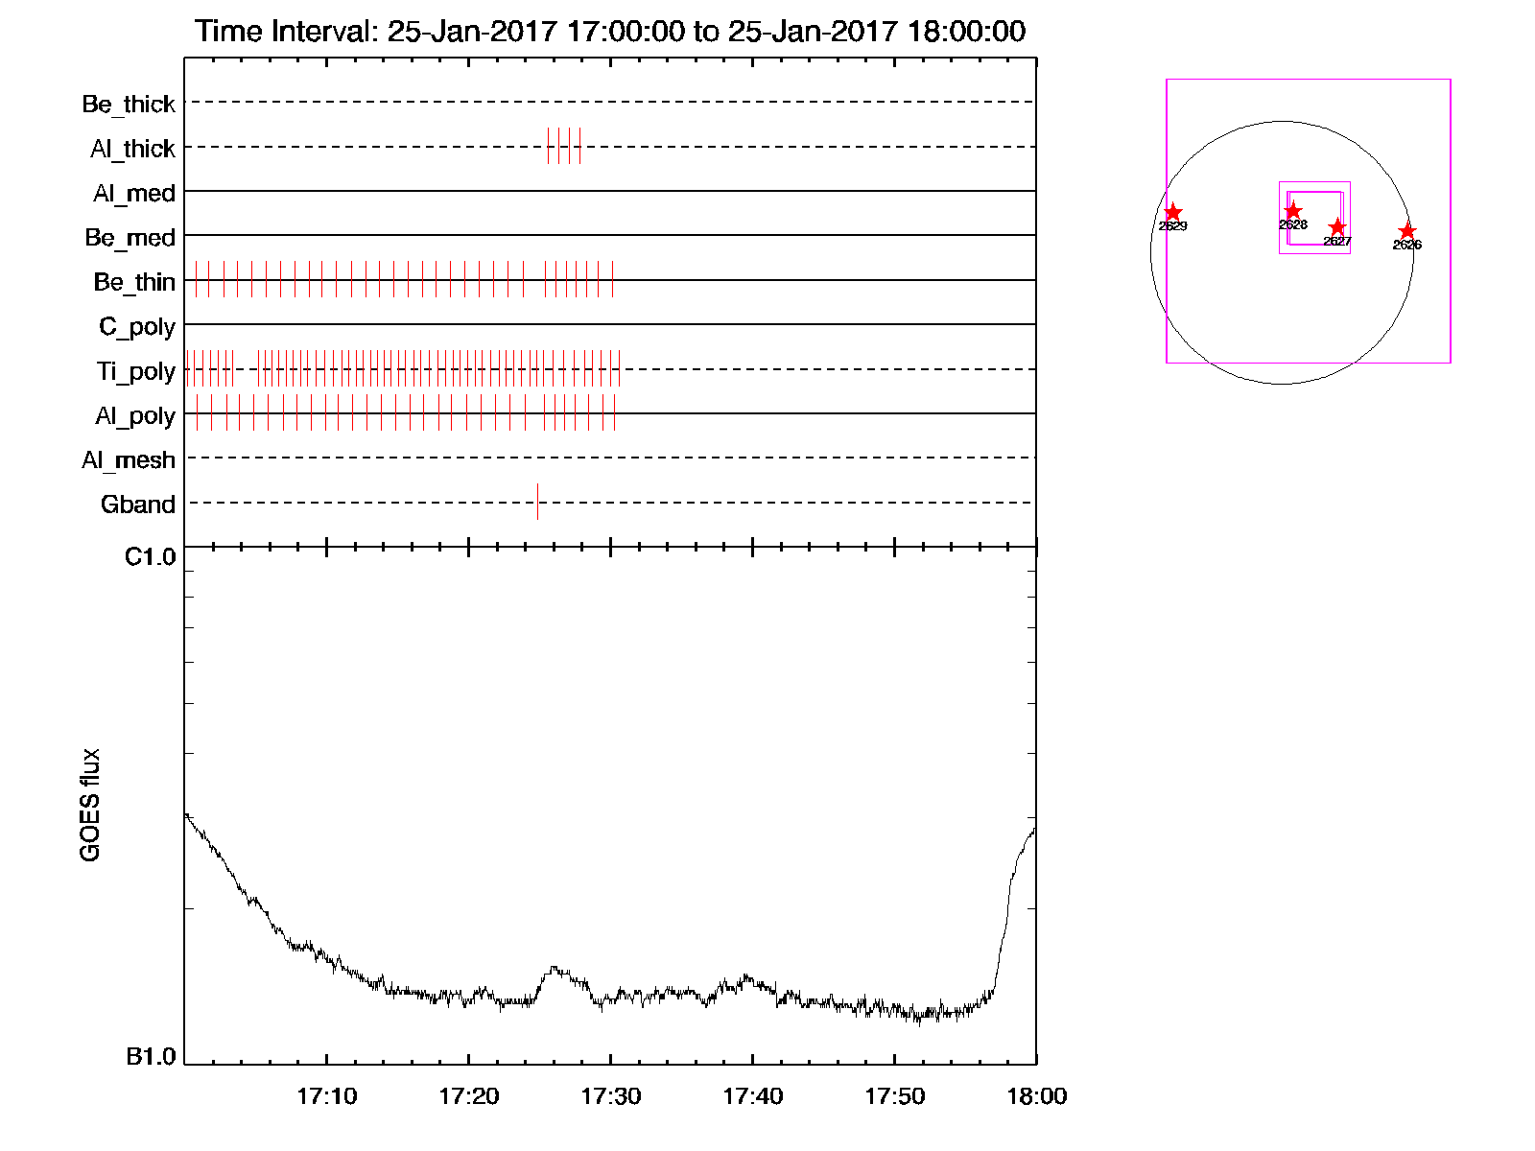Click the Be_thin filter label

134,282
